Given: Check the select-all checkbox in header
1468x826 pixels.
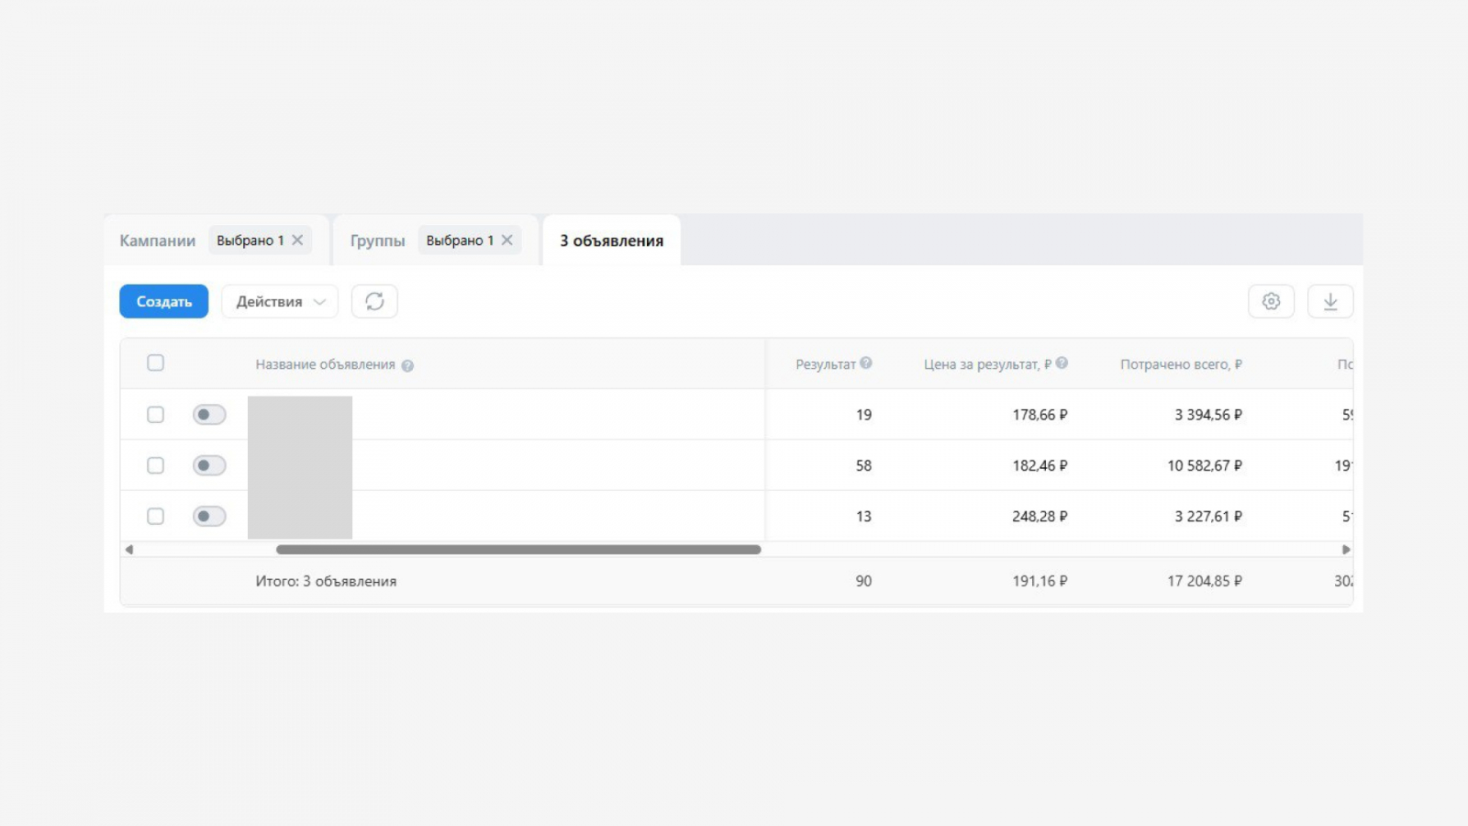Looking at the screenshot, I should (x=156, y=363).
